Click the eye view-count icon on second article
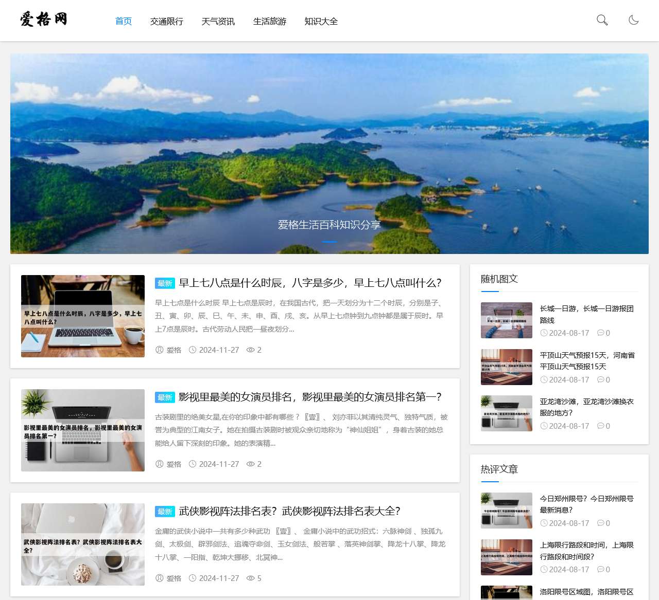This screenshot has height=600, width=659. pos(249,464)
